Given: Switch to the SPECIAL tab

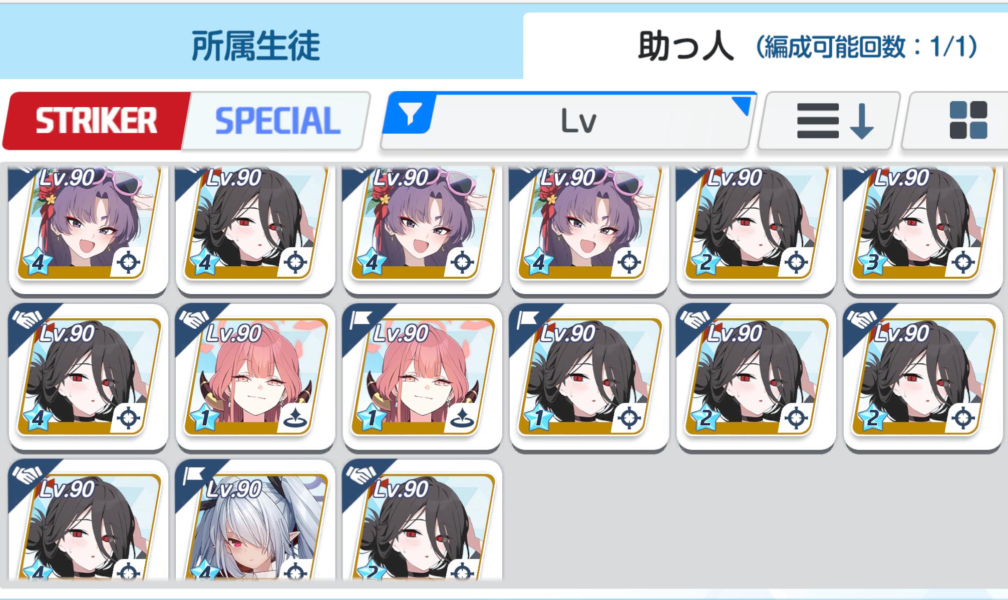Looking at the screenshot, I should click(277, 121).
